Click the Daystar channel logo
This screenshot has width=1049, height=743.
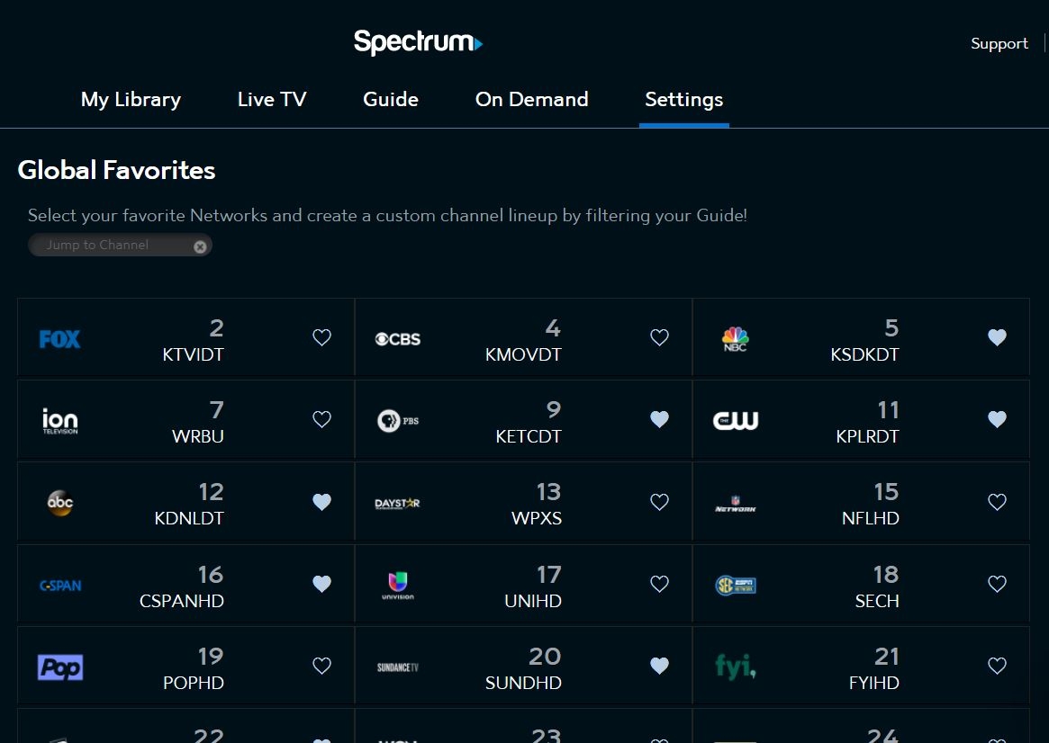(397, 504)
